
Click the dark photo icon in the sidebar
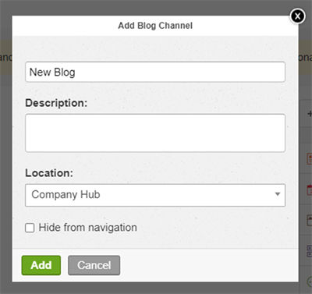[310, 220]
